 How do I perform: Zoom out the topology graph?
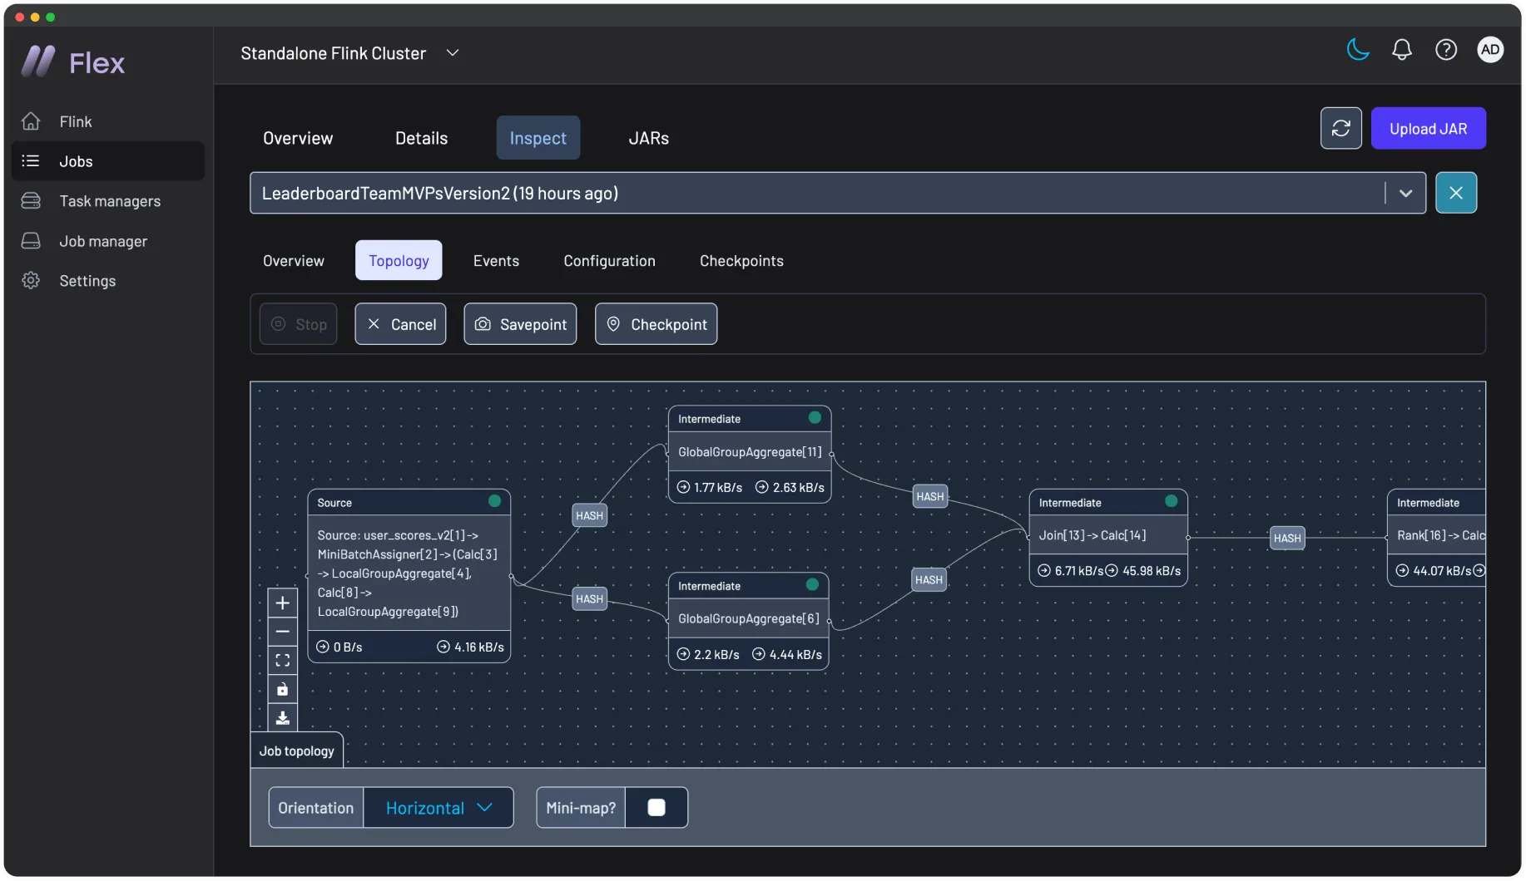(x=283, y=632)
